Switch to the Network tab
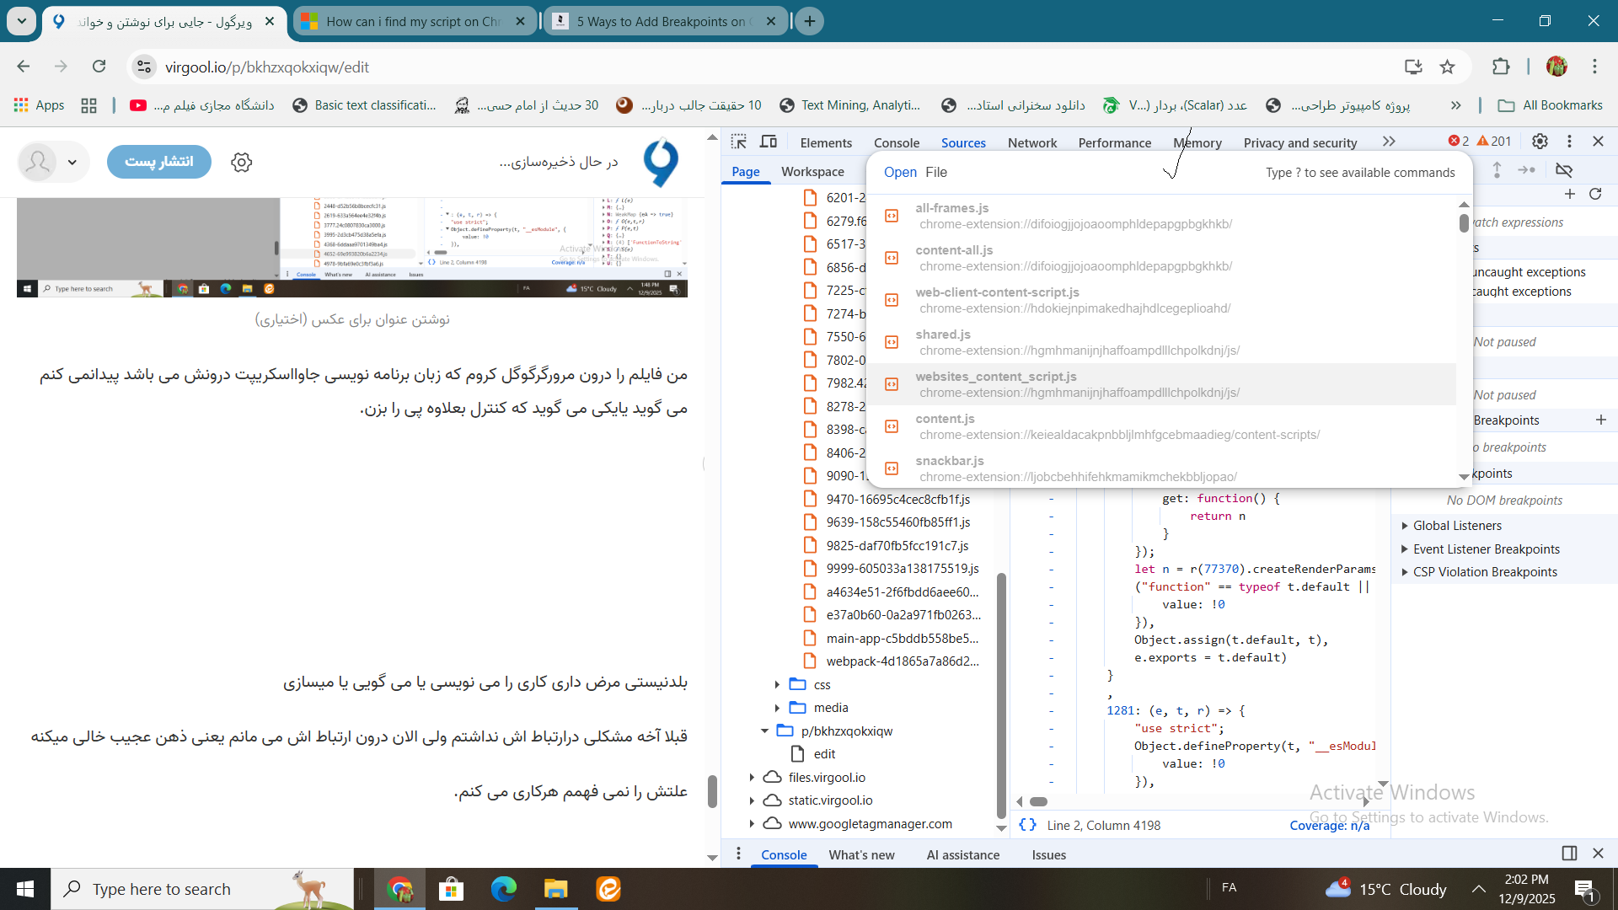The image size is (1618, 910). 1031,142
